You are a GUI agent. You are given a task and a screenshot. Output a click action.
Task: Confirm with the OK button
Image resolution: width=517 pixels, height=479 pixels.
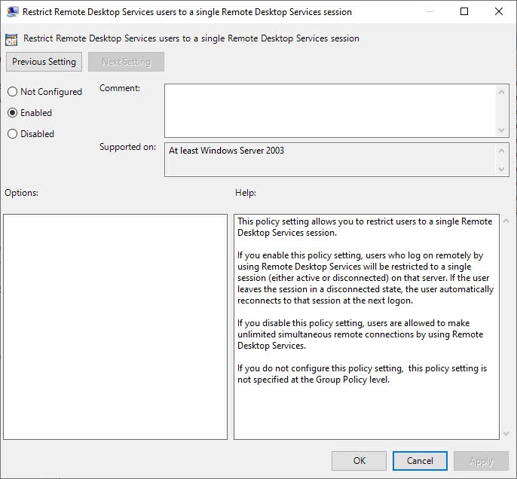click(359, 461)
